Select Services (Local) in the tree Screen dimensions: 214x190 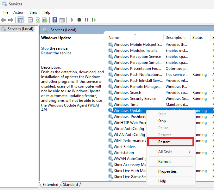pyautogui.click(x=20, y=29)
